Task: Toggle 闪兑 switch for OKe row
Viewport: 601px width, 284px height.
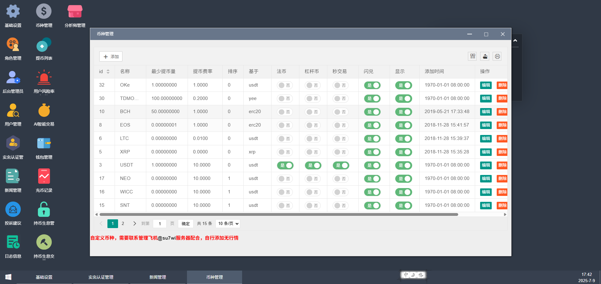Action: [x=372, y=85]
